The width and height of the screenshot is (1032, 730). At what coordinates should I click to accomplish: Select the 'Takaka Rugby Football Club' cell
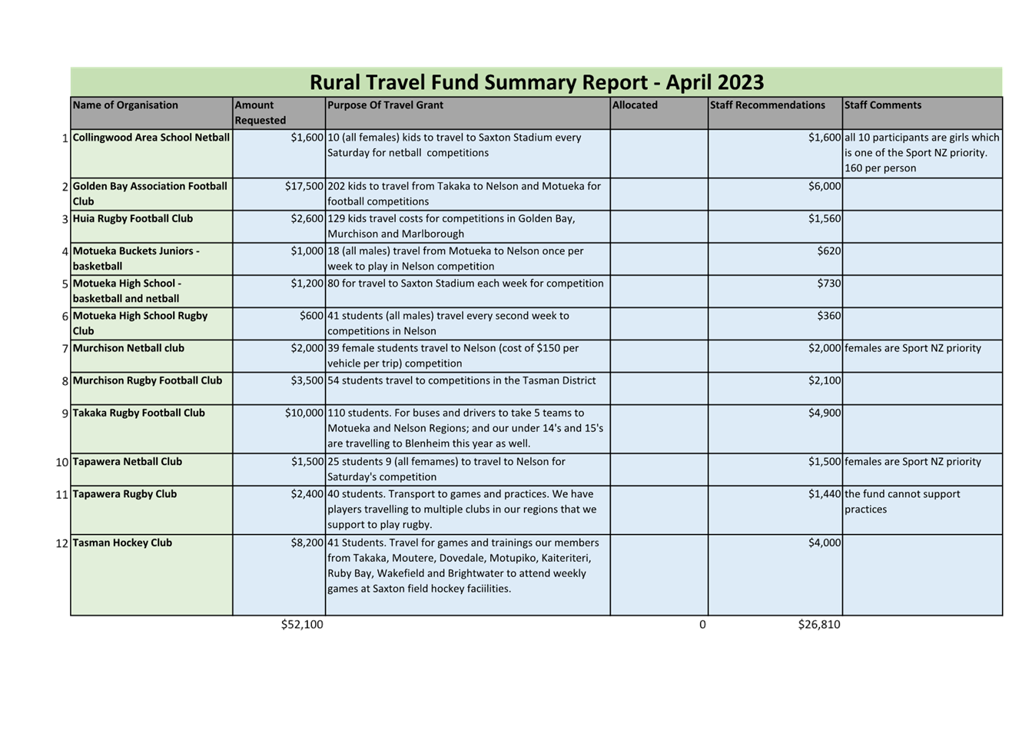click(x=151, y=429)
